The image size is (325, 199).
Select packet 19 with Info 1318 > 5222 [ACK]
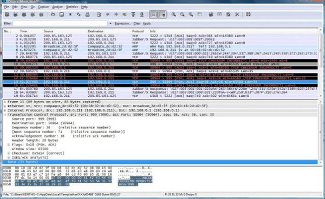[160, 96]
